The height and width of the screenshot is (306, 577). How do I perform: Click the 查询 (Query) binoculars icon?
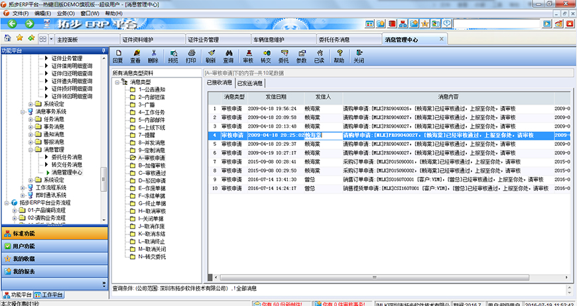(228, 56)
